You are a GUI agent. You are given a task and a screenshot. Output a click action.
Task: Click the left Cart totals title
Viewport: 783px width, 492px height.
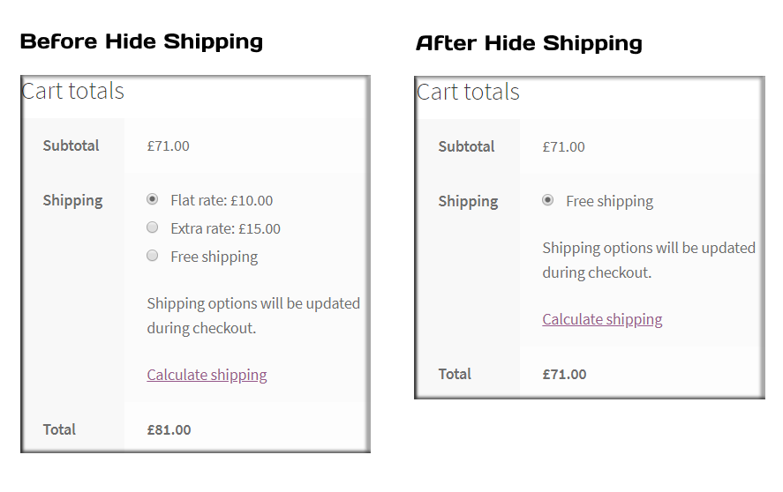(x=73, y=91)
